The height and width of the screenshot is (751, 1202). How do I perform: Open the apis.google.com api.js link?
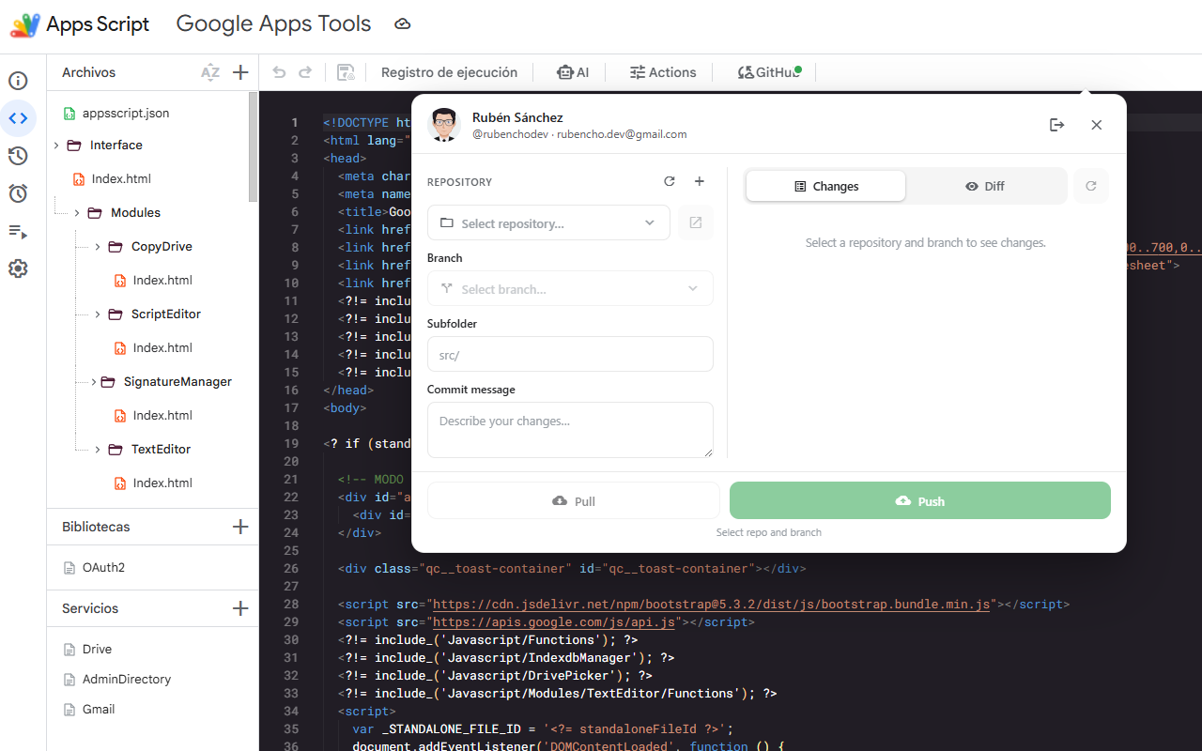pyautogui.click(x=554, y=622)
